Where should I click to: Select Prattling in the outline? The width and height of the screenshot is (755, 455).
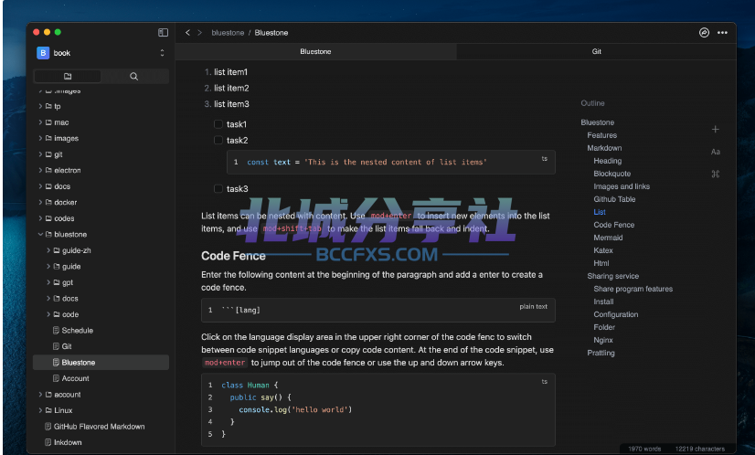click(x=601, y=353)
